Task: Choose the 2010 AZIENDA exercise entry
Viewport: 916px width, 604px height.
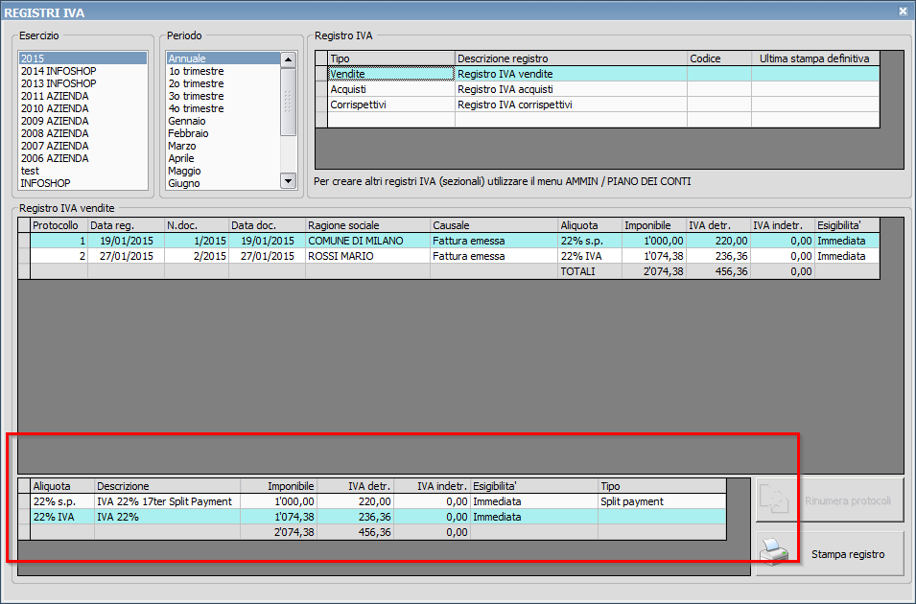Action: coord(54,108)
